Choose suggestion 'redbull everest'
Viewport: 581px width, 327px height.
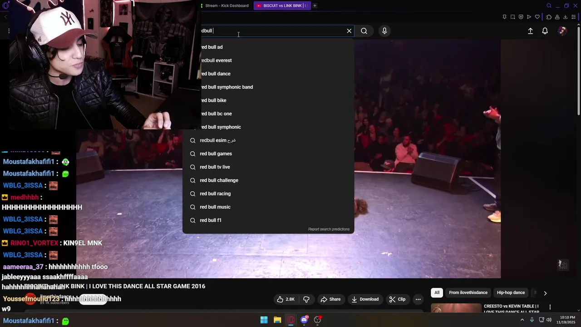tap(268, 60)
